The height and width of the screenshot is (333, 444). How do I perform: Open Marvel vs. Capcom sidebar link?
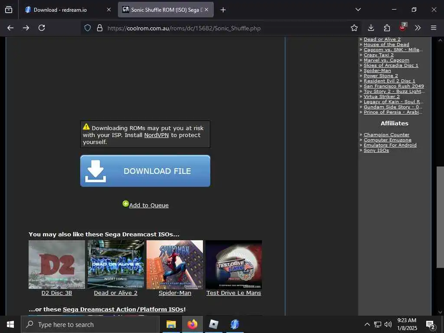[x=386, y=60]
